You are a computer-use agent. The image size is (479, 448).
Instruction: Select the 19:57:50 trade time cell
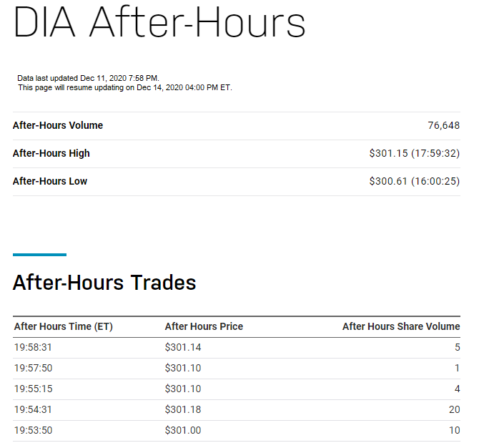(x=34, y=368)
